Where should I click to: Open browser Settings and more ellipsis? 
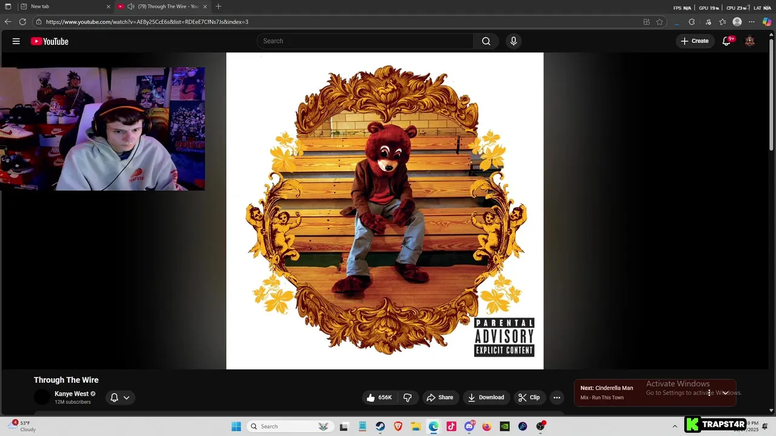click(752, 22)
